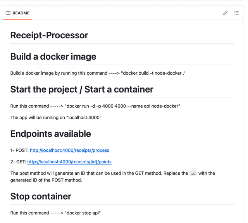The image size is (248, 223).
Task: Select the README tab
Action: coord(21,13)
